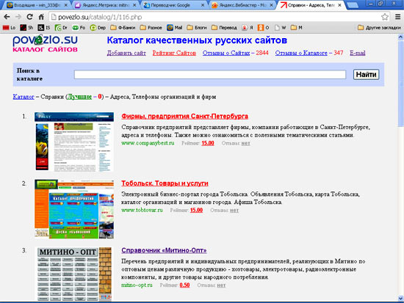This screenshot has width=404, height=303.
Task: Open a new tab button
Action: coord(353,5)
